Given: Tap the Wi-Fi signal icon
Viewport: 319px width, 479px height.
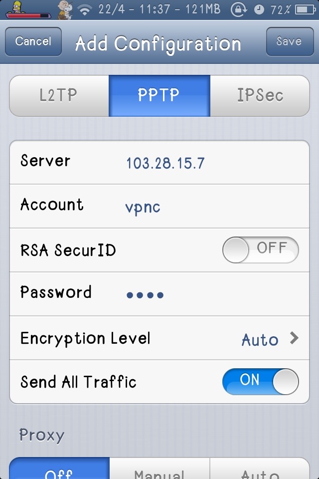Looking at the screenshot, I should [85, 9].
